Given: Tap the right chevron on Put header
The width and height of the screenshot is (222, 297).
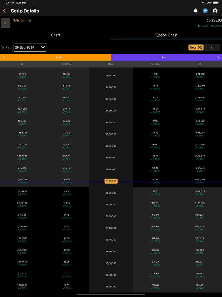Looking at the screenshot, I should pos(218,58).
